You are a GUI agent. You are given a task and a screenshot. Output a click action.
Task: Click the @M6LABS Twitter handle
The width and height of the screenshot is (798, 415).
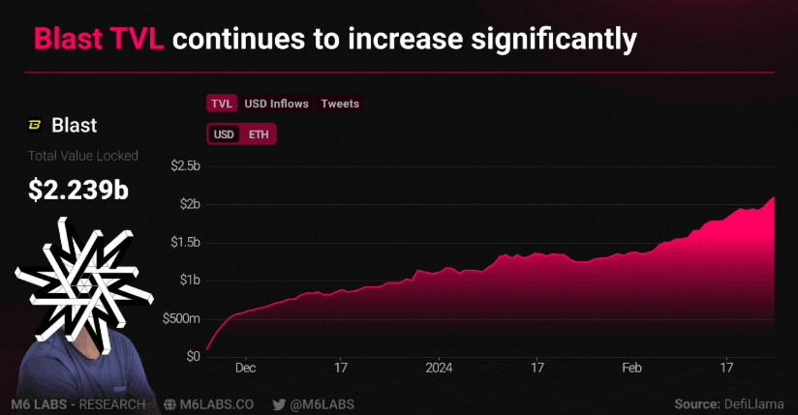322,402
